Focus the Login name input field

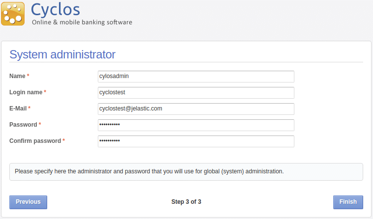click(x=196, y=93)
